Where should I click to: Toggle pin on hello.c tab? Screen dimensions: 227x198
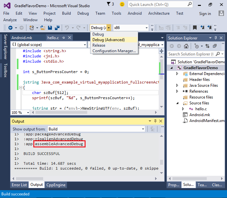[63, 38]
